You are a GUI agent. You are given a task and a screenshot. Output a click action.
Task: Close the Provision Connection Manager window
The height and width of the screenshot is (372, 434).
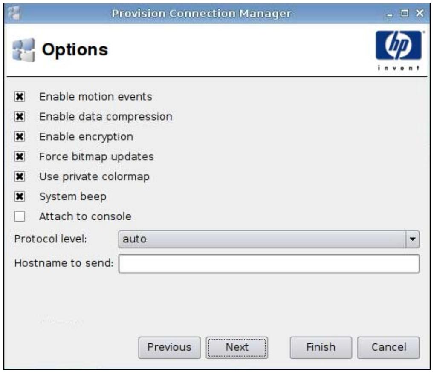[420, 13]
